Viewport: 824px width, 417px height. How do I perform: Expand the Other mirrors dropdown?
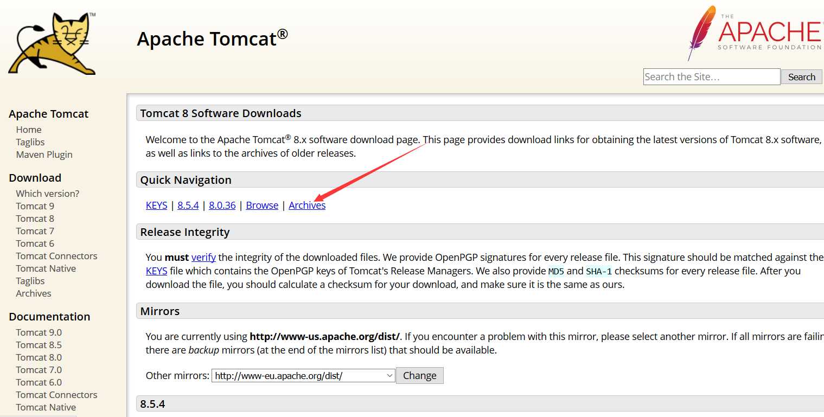coord(303,375)
